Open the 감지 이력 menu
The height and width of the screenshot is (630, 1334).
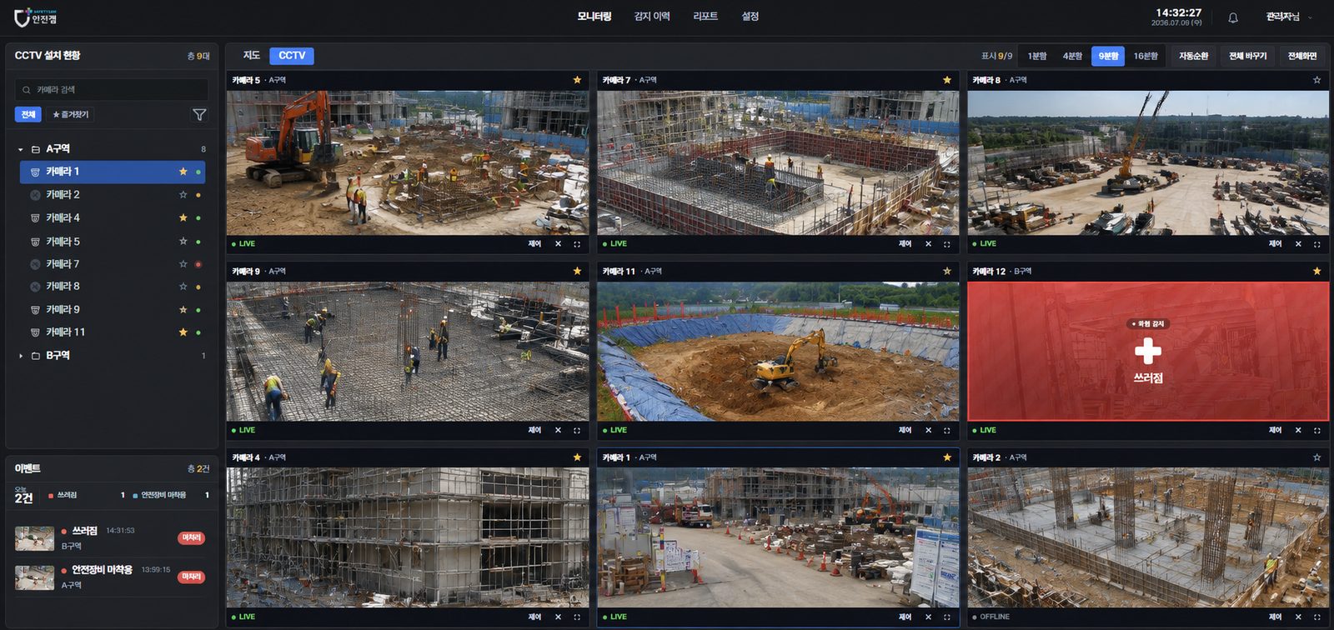652,17
